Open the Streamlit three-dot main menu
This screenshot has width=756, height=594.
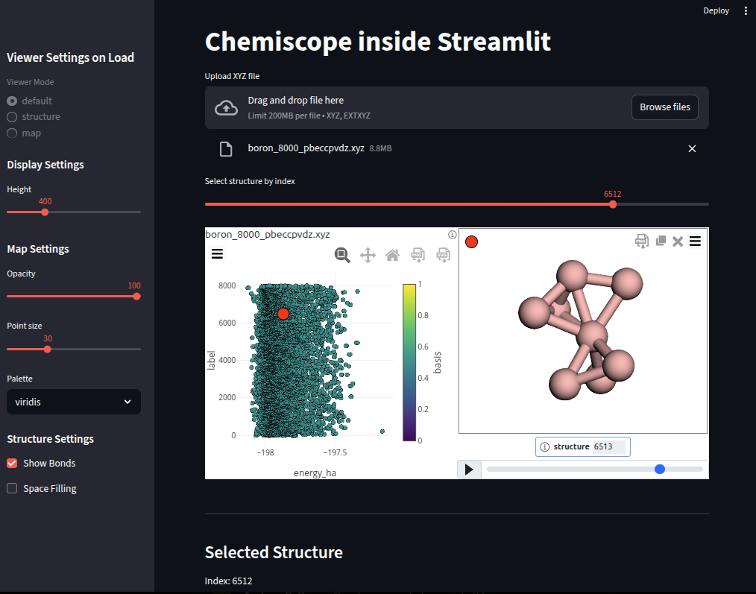(x=746, y=10)
